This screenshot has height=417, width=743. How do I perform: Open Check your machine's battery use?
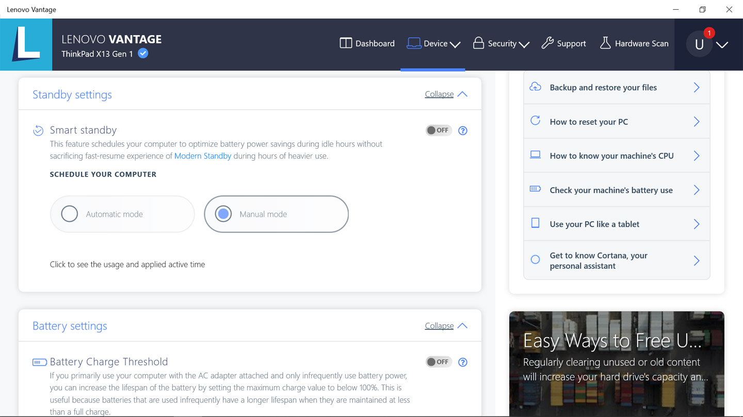pyautogui.click(x=617, y=190)
